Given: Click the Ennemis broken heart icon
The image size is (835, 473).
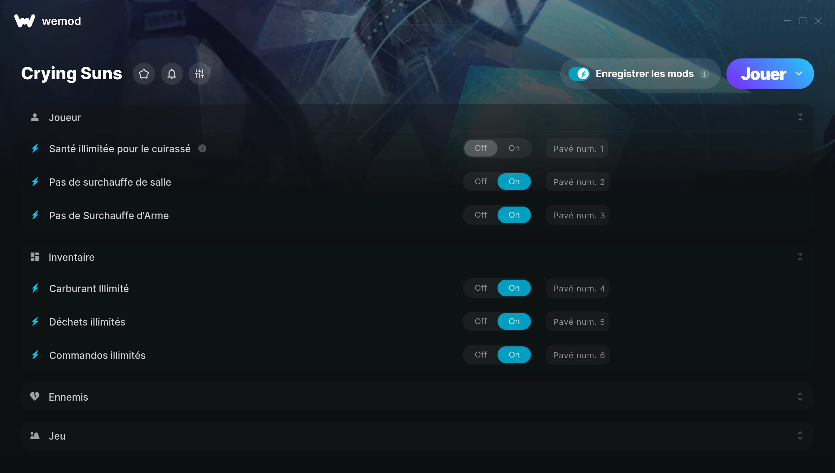Looking at the screenshot, I should point(34,396).
